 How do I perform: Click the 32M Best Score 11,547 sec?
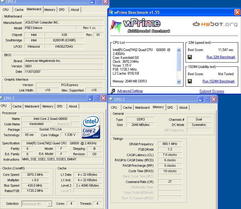click(226, 50)
